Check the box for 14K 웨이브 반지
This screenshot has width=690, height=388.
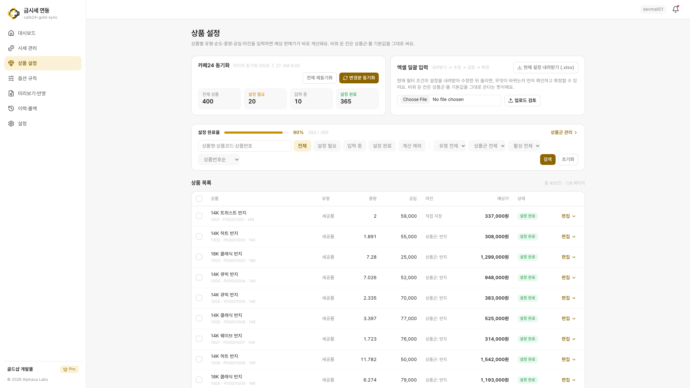click(x=199, y=339)
